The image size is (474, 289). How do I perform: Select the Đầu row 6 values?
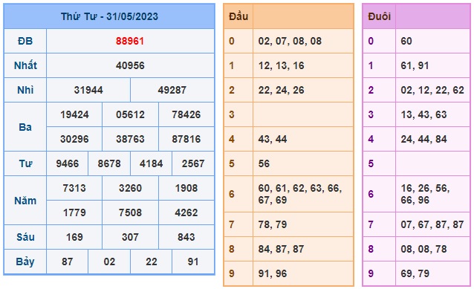(300, 194)
